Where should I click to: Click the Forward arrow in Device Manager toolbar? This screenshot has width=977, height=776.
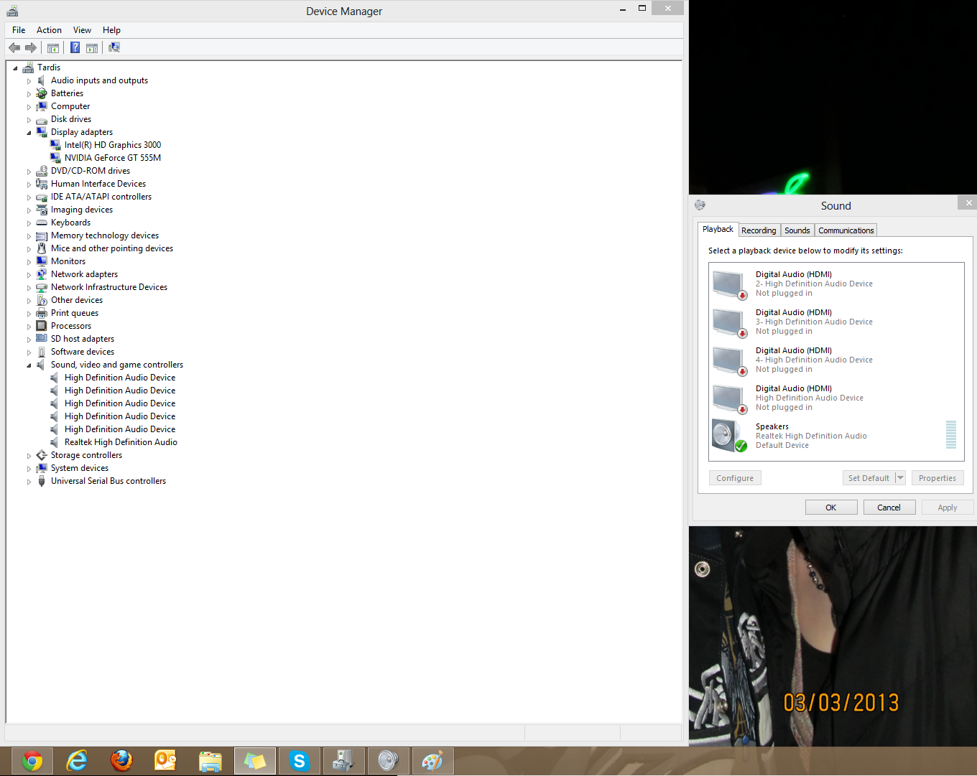point(31,47)
